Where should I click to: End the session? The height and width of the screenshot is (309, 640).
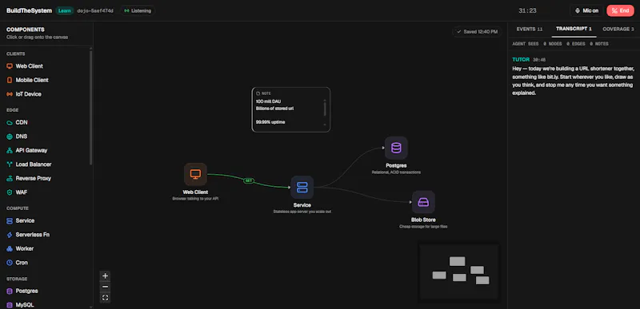tap(620, 10)
